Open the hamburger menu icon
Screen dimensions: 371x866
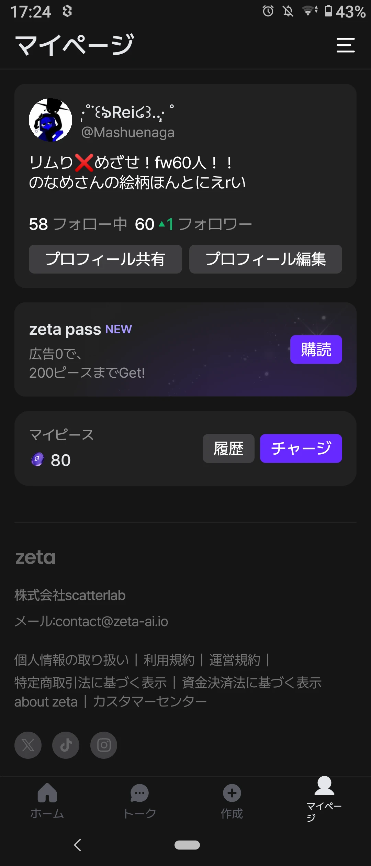[x=345, y=45]
